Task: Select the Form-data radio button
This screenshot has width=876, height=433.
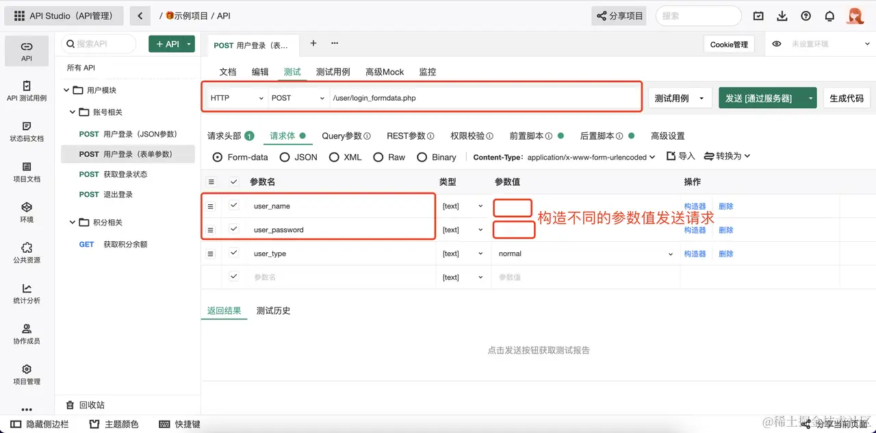Action: pyautogui.click(x=218, y=157)
